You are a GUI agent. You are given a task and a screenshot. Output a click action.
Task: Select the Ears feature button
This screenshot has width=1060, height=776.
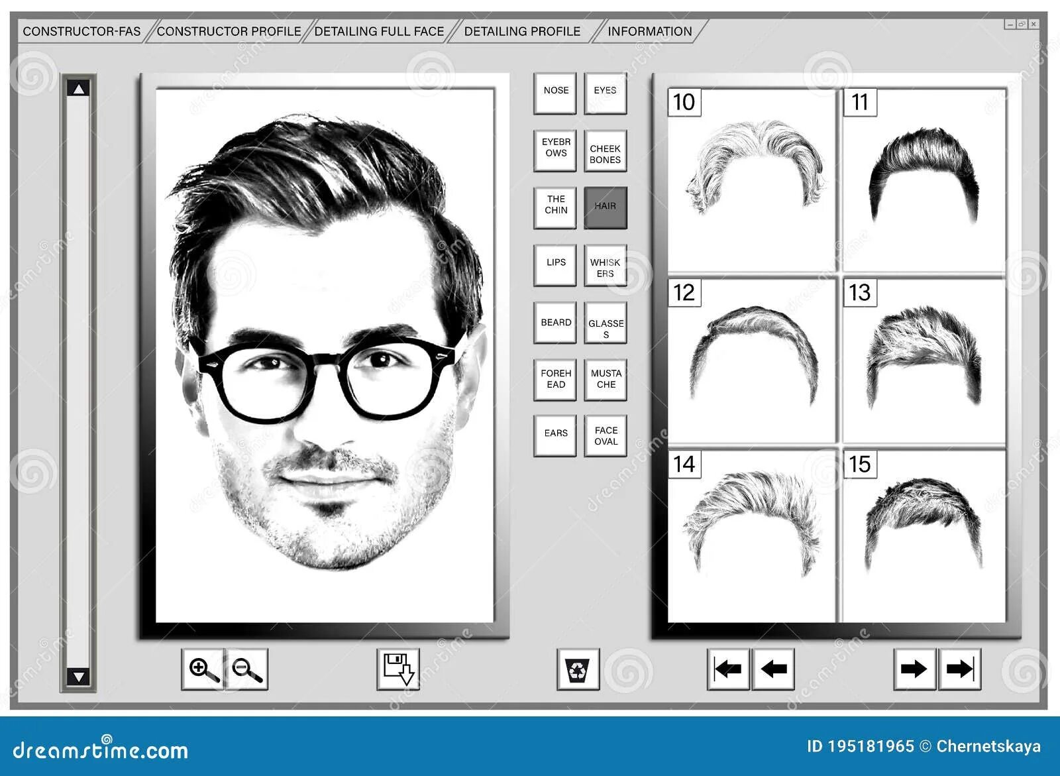555,435
